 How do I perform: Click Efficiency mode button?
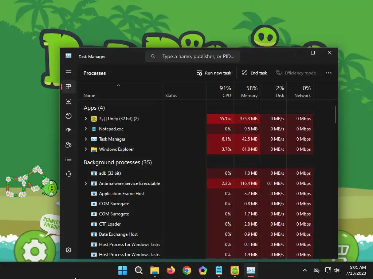296,73
